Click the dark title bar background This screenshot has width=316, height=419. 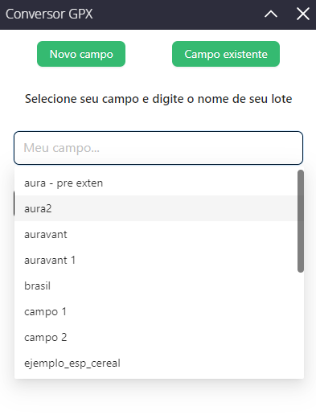(x=177, y=14)
